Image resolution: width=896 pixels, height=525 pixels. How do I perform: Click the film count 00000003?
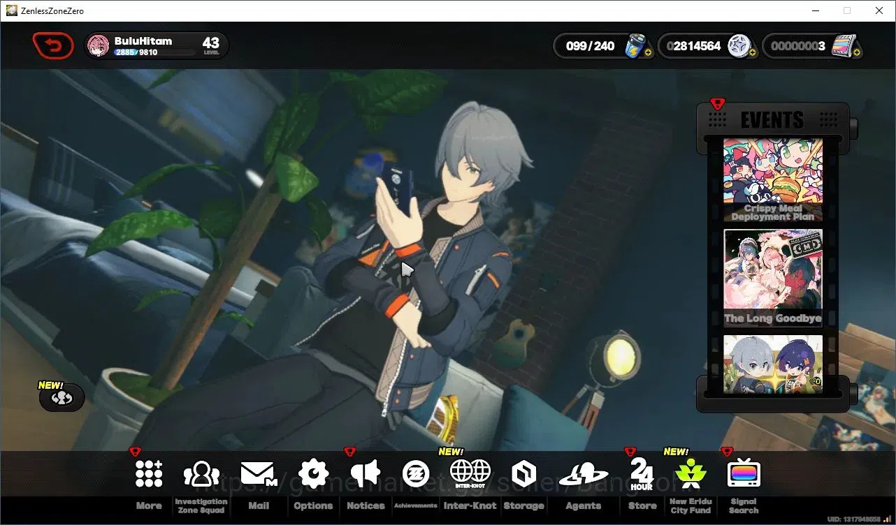(797, 46)
